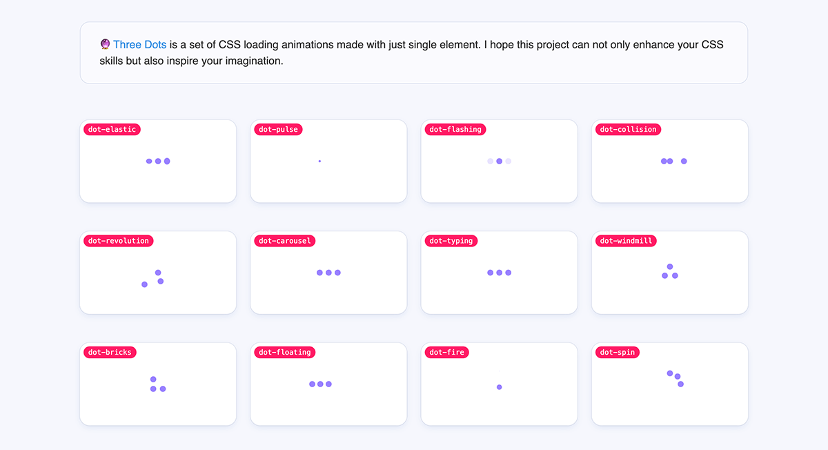
Task: Select the dot-fire animation label
Action: tap(446, 352)
